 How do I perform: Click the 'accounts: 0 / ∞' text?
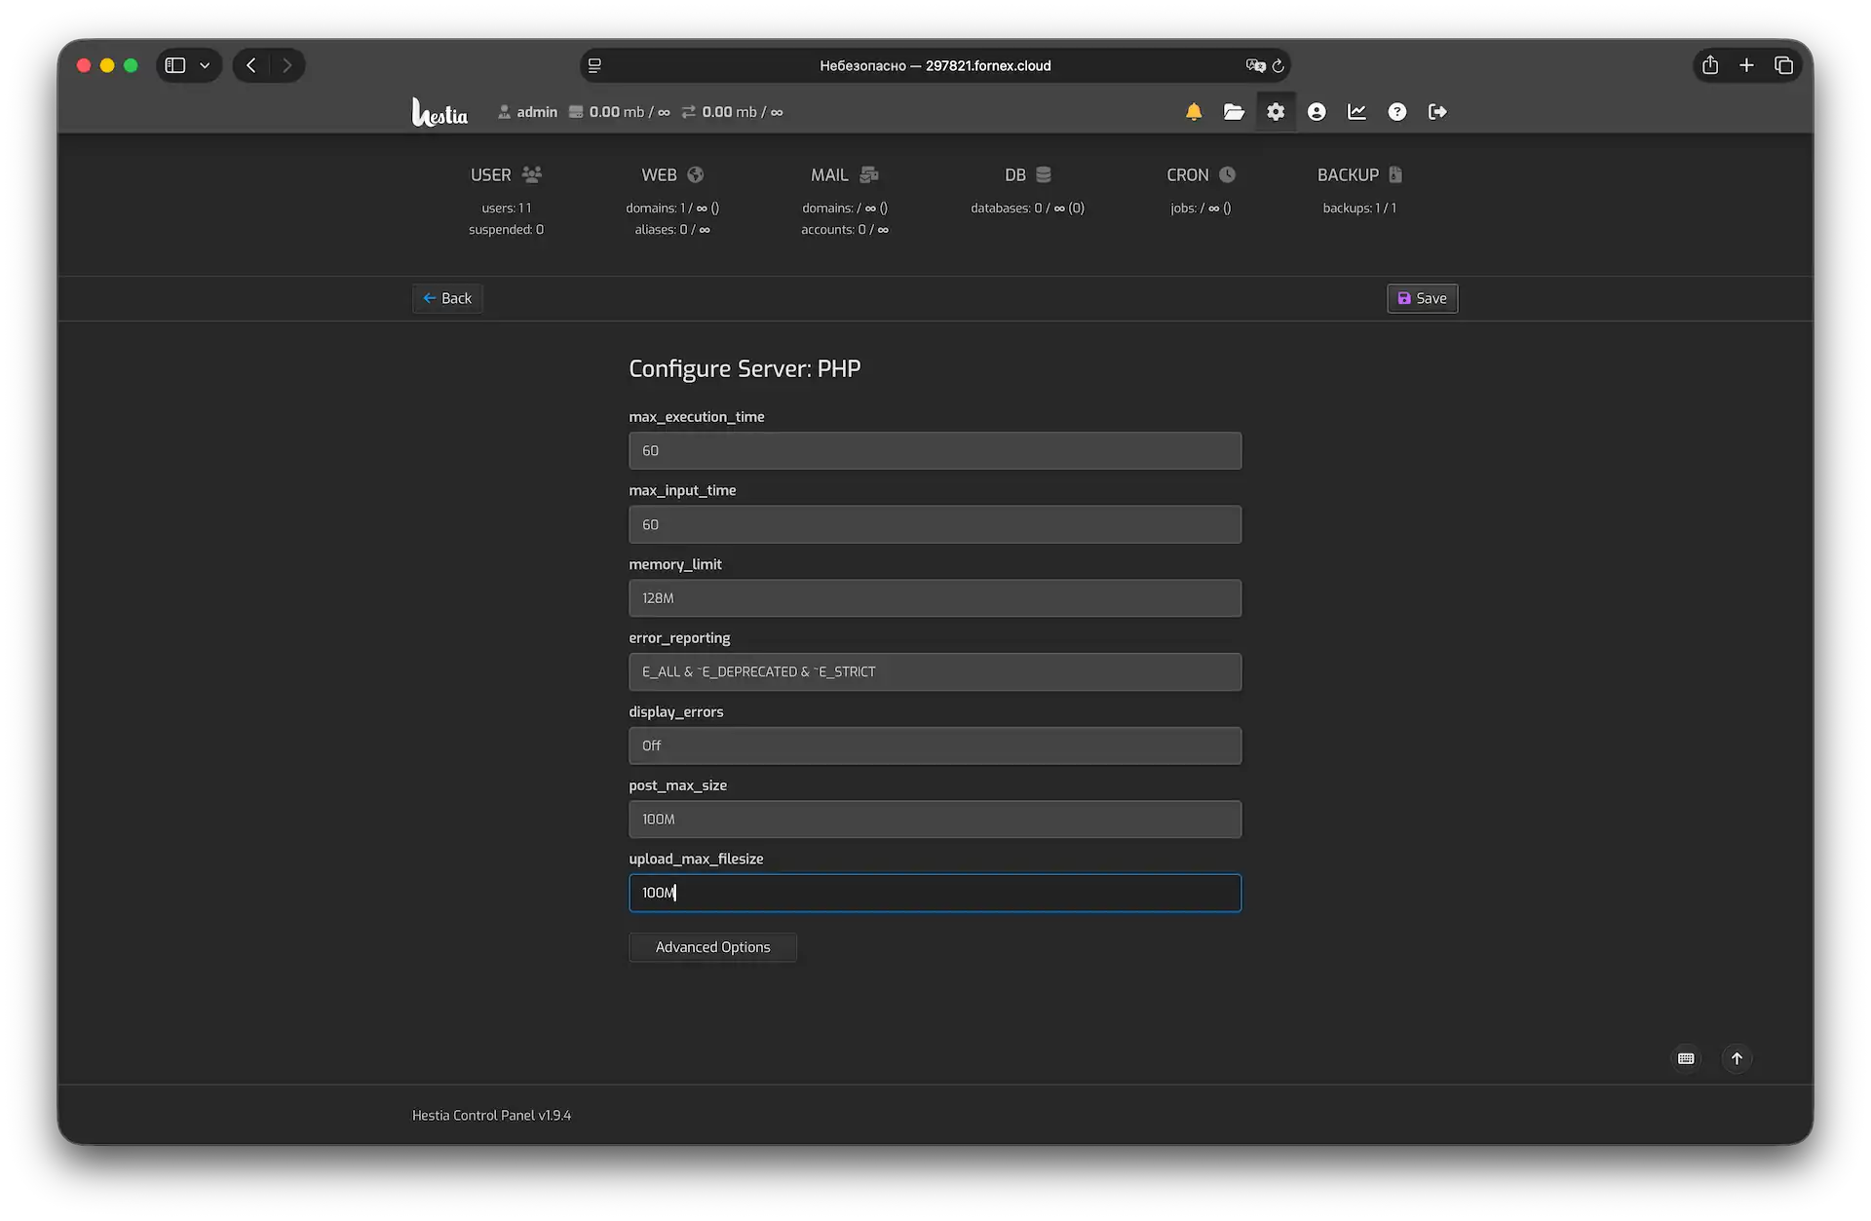845,230
